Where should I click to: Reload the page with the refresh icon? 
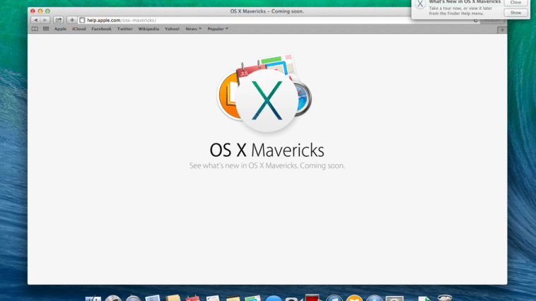[x=475, y=20]
